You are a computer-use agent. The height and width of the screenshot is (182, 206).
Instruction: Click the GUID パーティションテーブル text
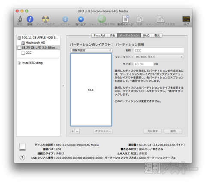157,158
